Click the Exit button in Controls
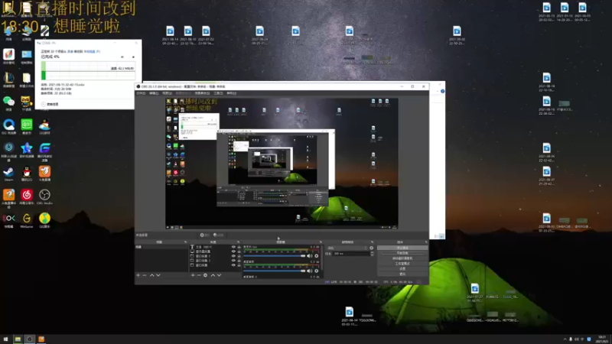 (402, 274)
